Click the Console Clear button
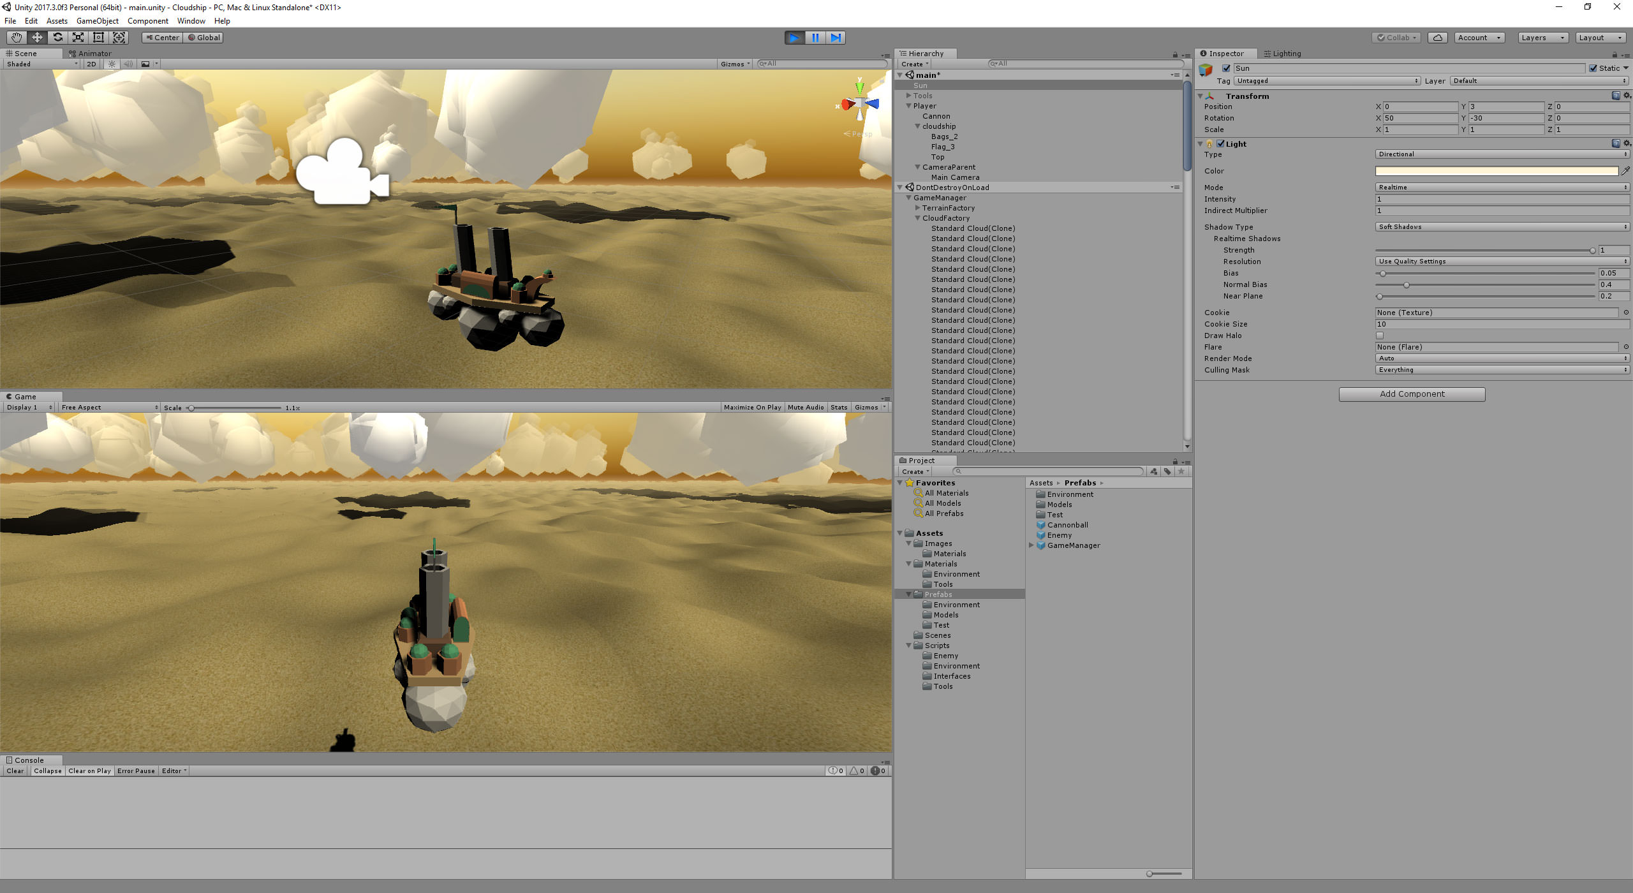 pyautogui.click(x=15, y=771)
